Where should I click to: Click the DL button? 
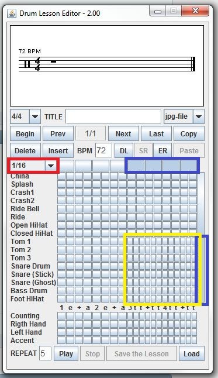tap(124, 150)
